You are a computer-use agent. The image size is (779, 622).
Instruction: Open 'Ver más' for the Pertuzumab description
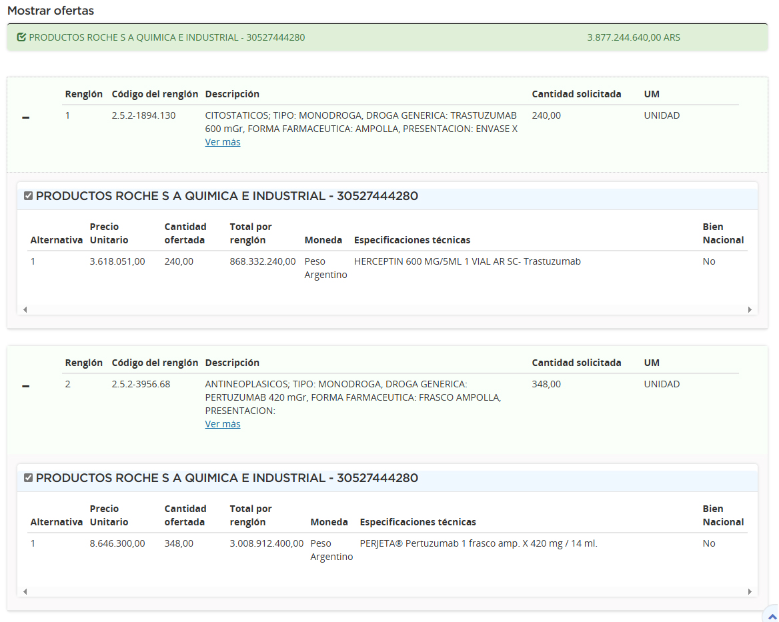click(222, 424)
